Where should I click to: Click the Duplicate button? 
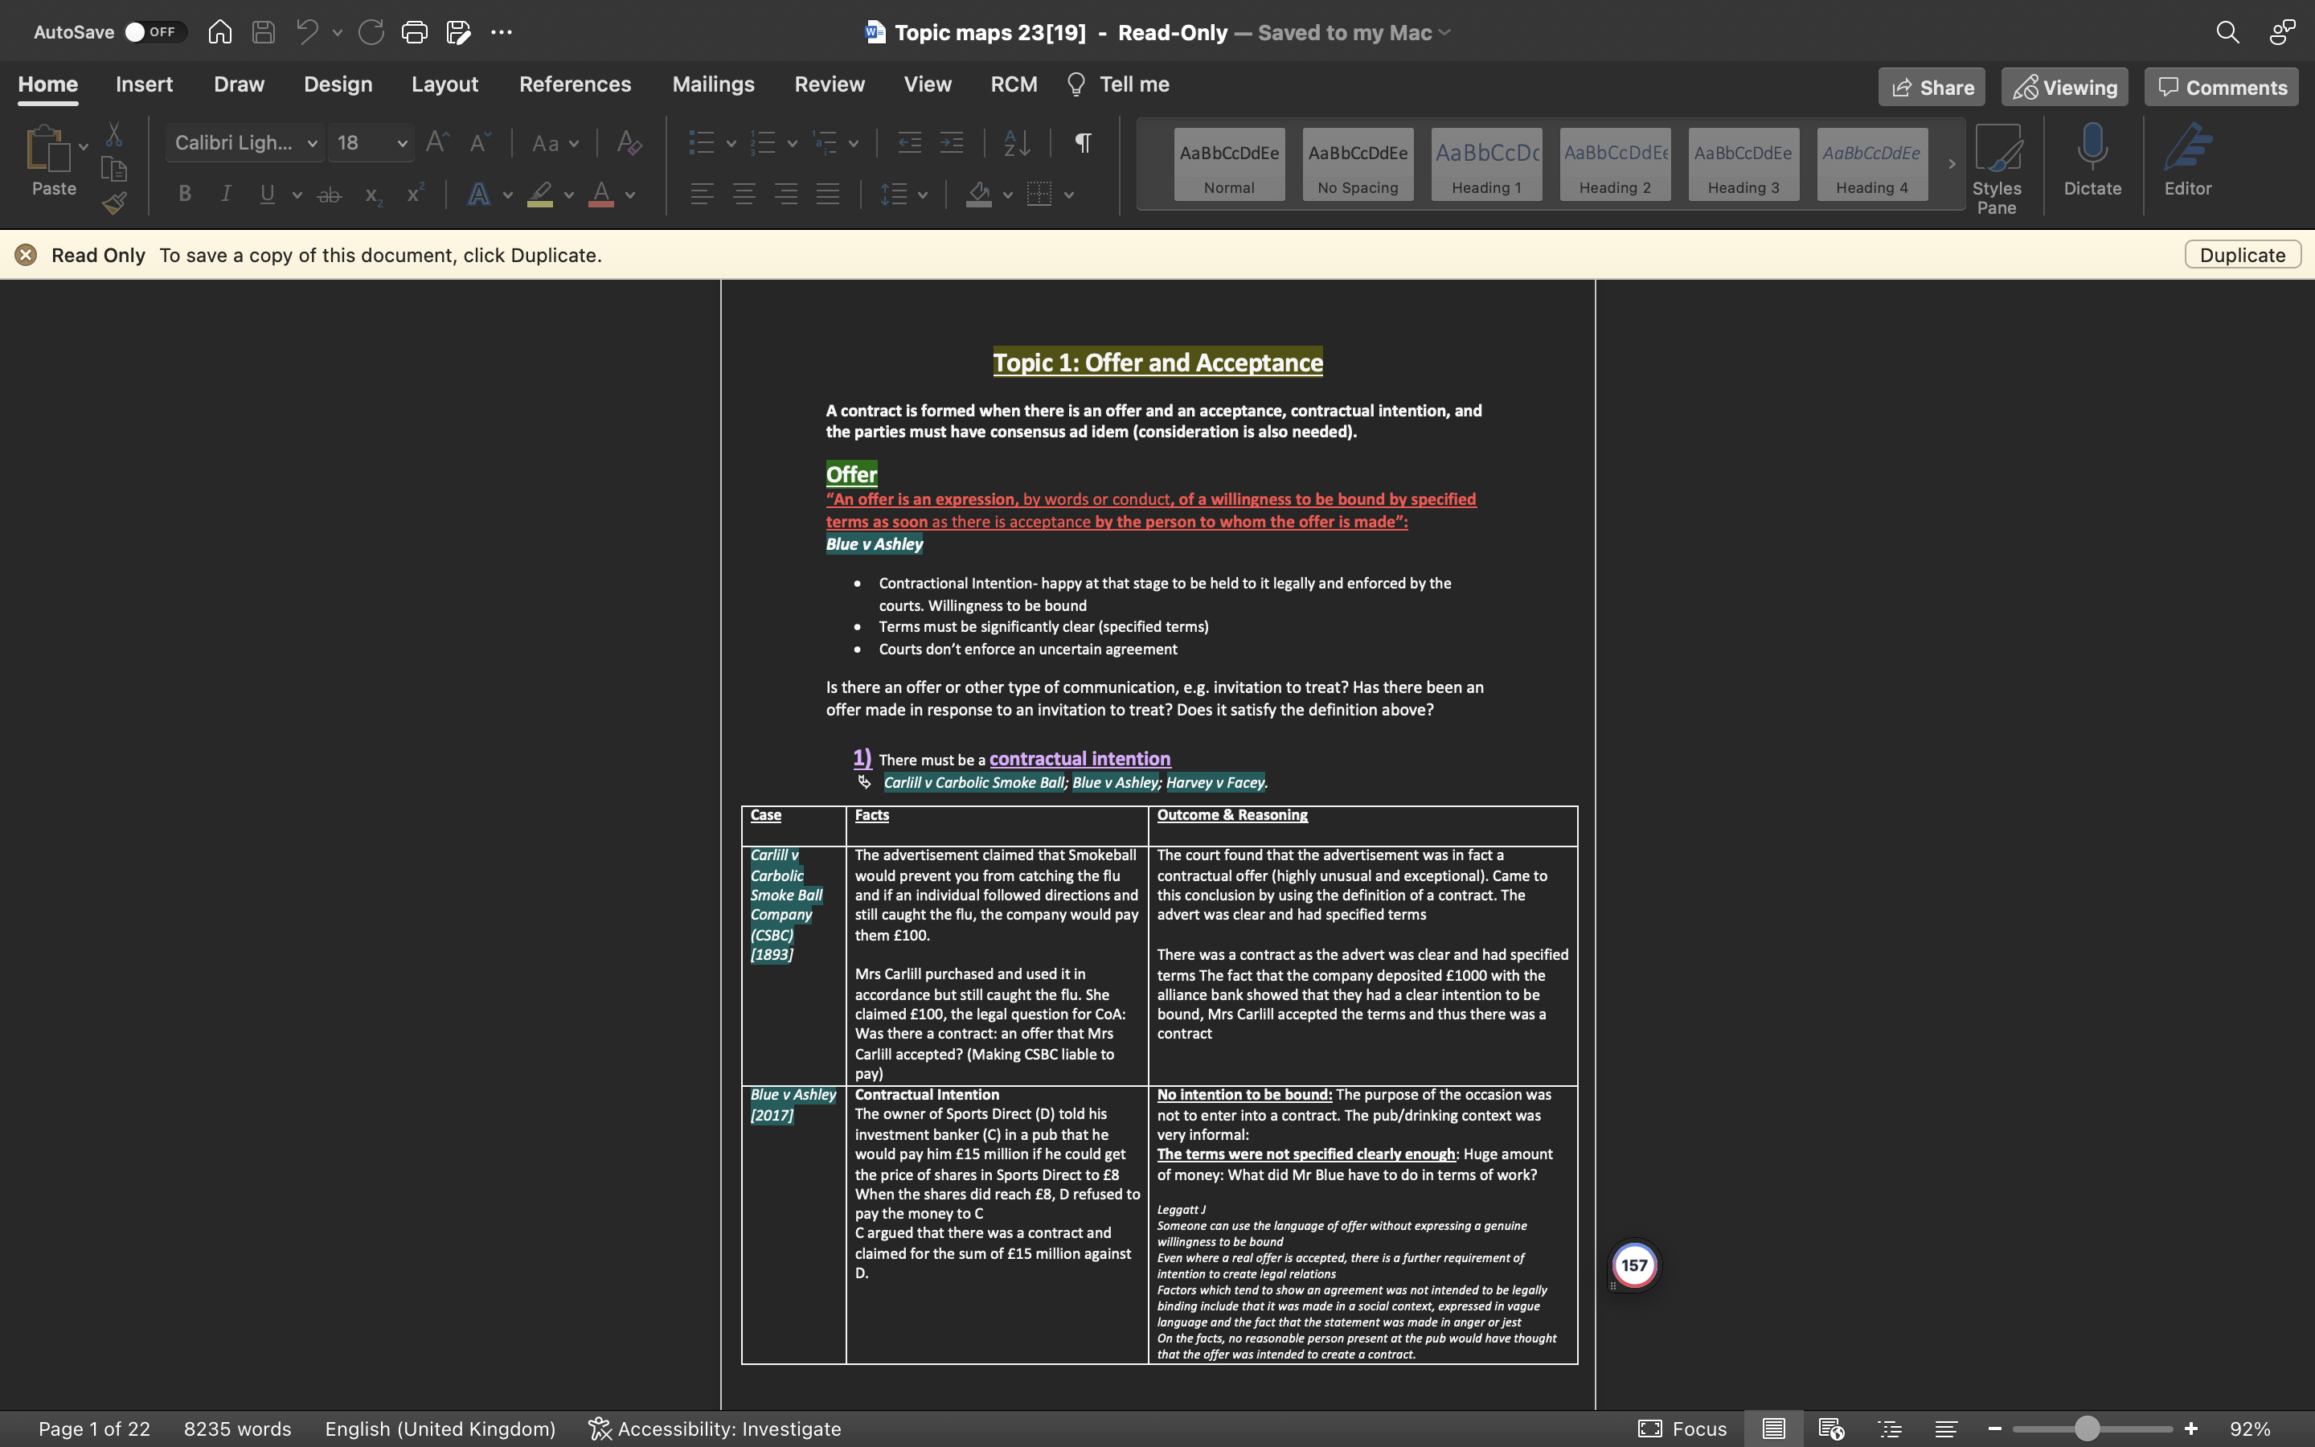pyautogui.click(x=2241, y=255)
